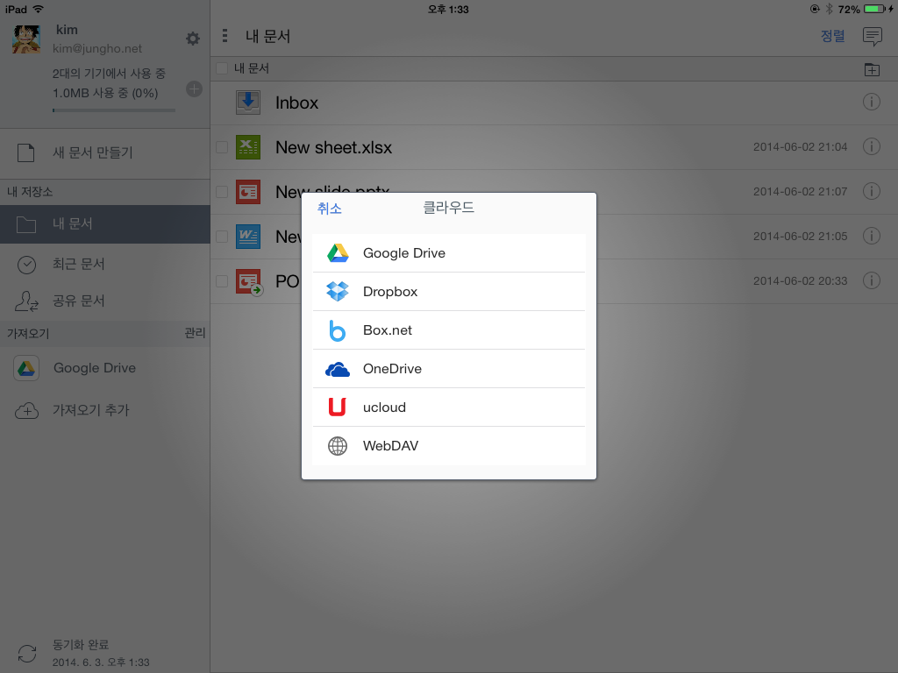Click the 2014-06-02 21:04 date
This screenshot has height=673, width=898.
click(x=800, y=147)
